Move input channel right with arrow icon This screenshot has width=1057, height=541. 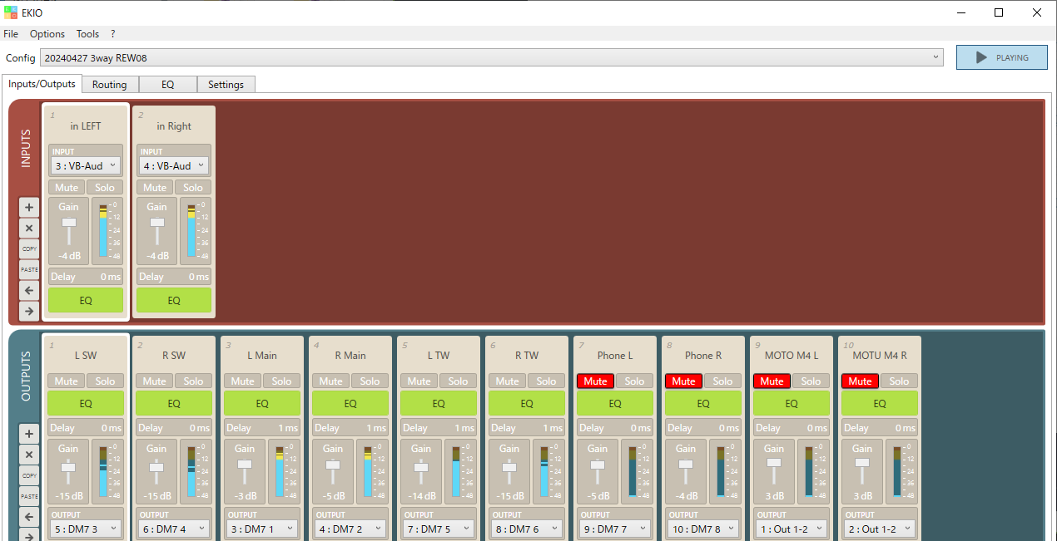(29, 312)
